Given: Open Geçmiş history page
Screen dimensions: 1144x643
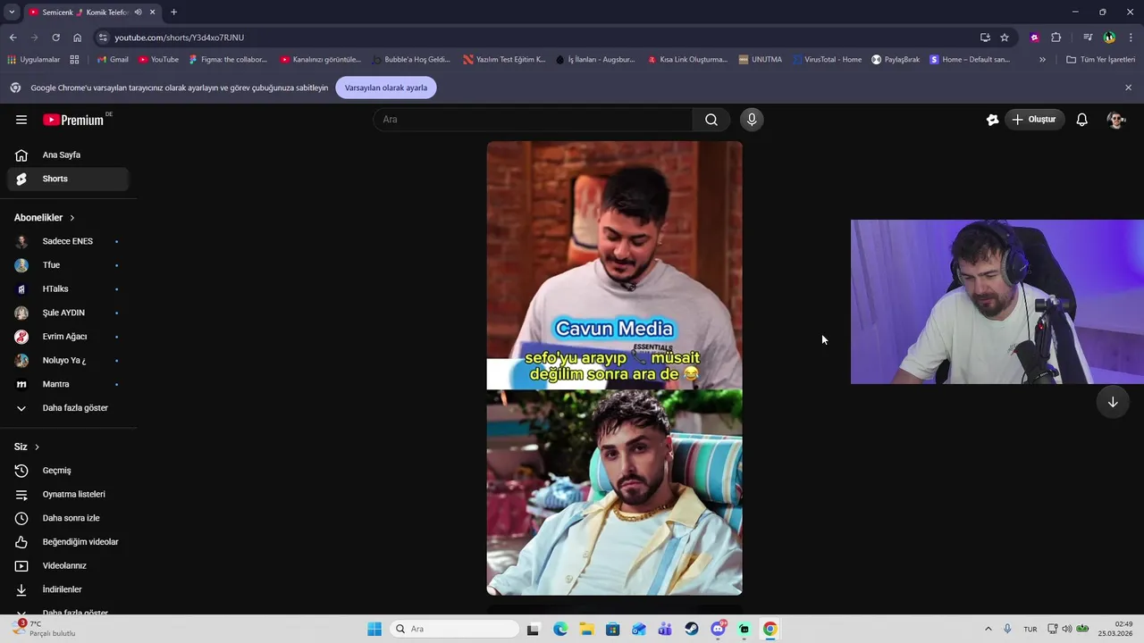Looking at the screenshot, I should coord(68,471).
